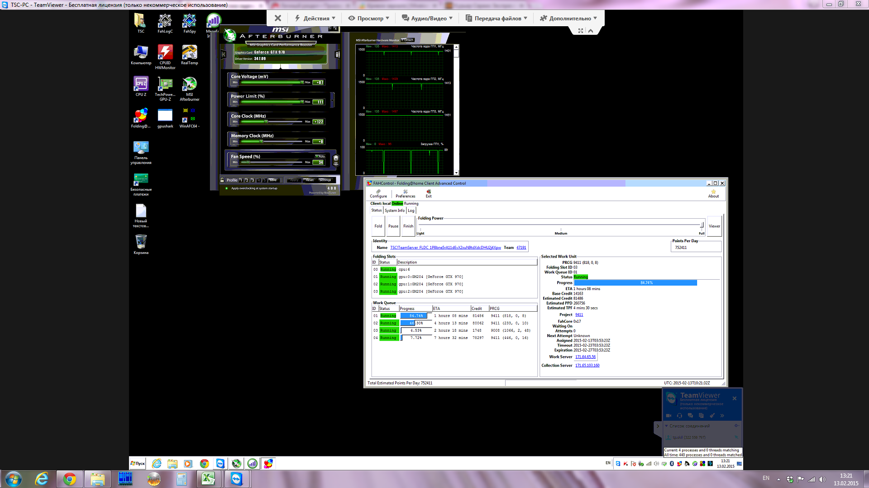Image resolution: width=869 pixels, height=488 pixels.
Task: Switch to System Info tab
Action: click(394, 211)
